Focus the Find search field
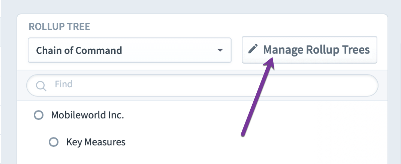Screen dimensions: 401x164 [202, 85]
